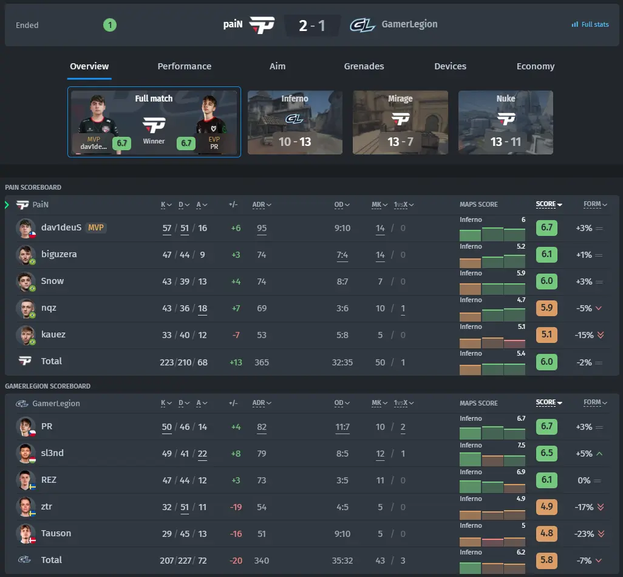
Task: Click sl3nd upward form arrow icon
Action: pos(599,454)
